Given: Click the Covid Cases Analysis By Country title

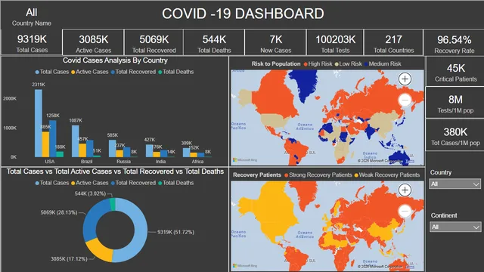Looking at the screenshot, I should click(x=115, y=60).
